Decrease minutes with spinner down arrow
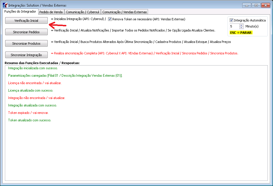Viewport: 273px width, 186px height. click(241, 27)
